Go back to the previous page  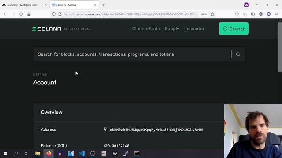[x=5, y=14]
